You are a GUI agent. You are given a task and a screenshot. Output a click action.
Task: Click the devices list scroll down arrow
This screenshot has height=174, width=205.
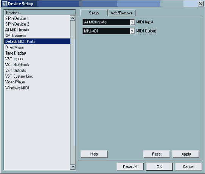pyautogui.click(x=73, y=167)
